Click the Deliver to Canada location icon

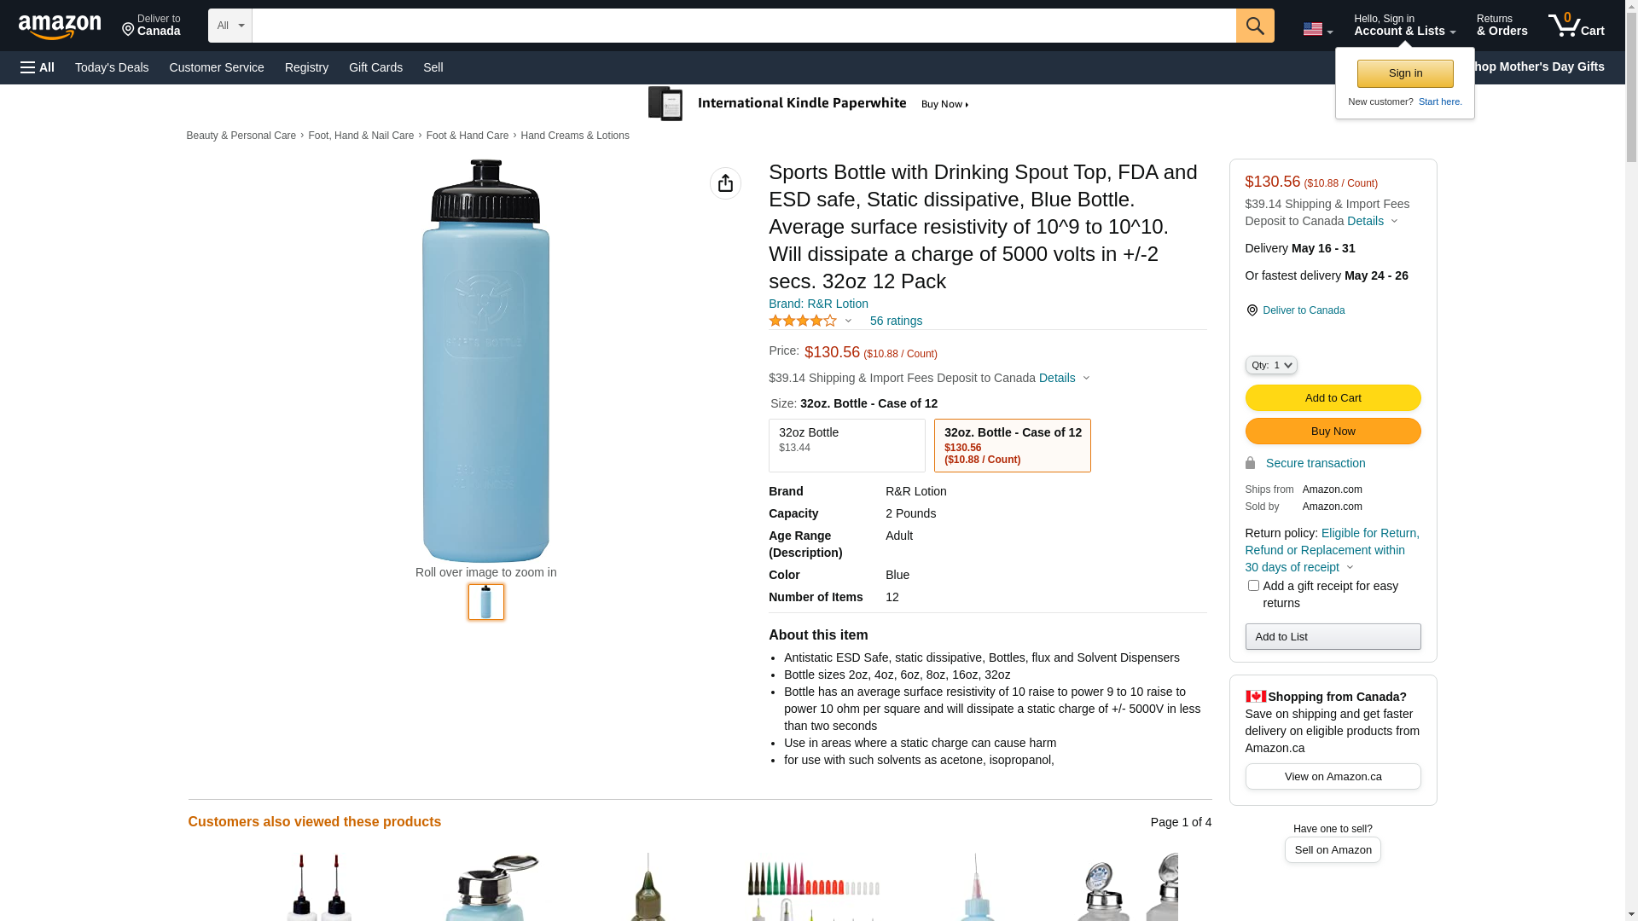(1252, 310)
